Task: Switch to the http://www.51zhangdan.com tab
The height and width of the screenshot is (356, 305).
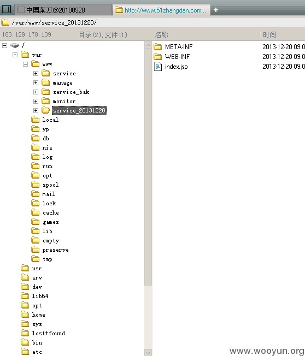Action: (x=161, y=10)
